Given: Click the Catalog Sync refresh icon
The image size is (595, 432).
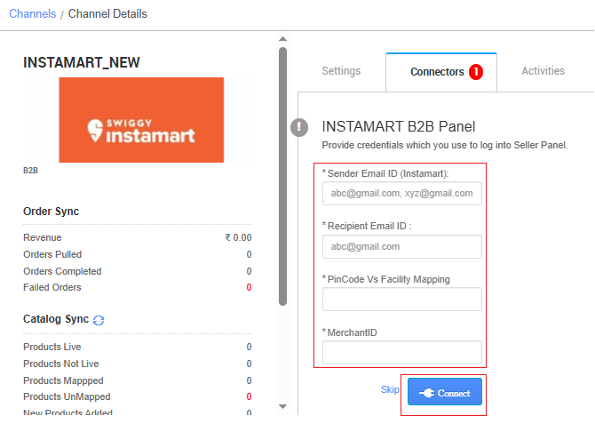Looking at the screenshot, I should (99, 320).
